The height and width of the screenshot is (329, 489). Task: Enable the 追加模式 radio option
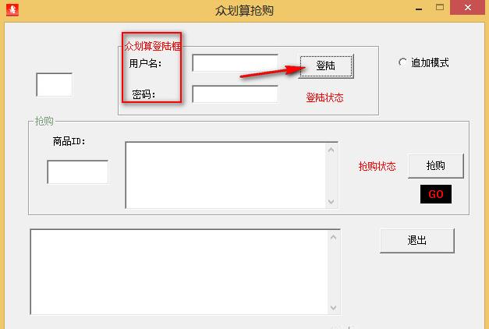click(x=402, y=62)
